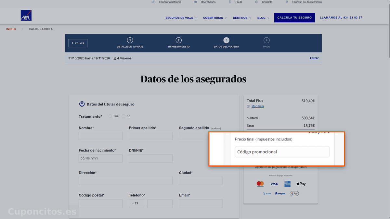Click the Total Plus price '519,40€'
The width and height of the screenshot is (390, 219).
[308, 101]
